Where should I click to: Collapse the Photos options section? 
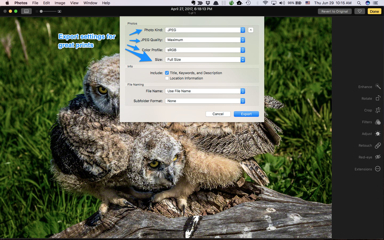250,30
